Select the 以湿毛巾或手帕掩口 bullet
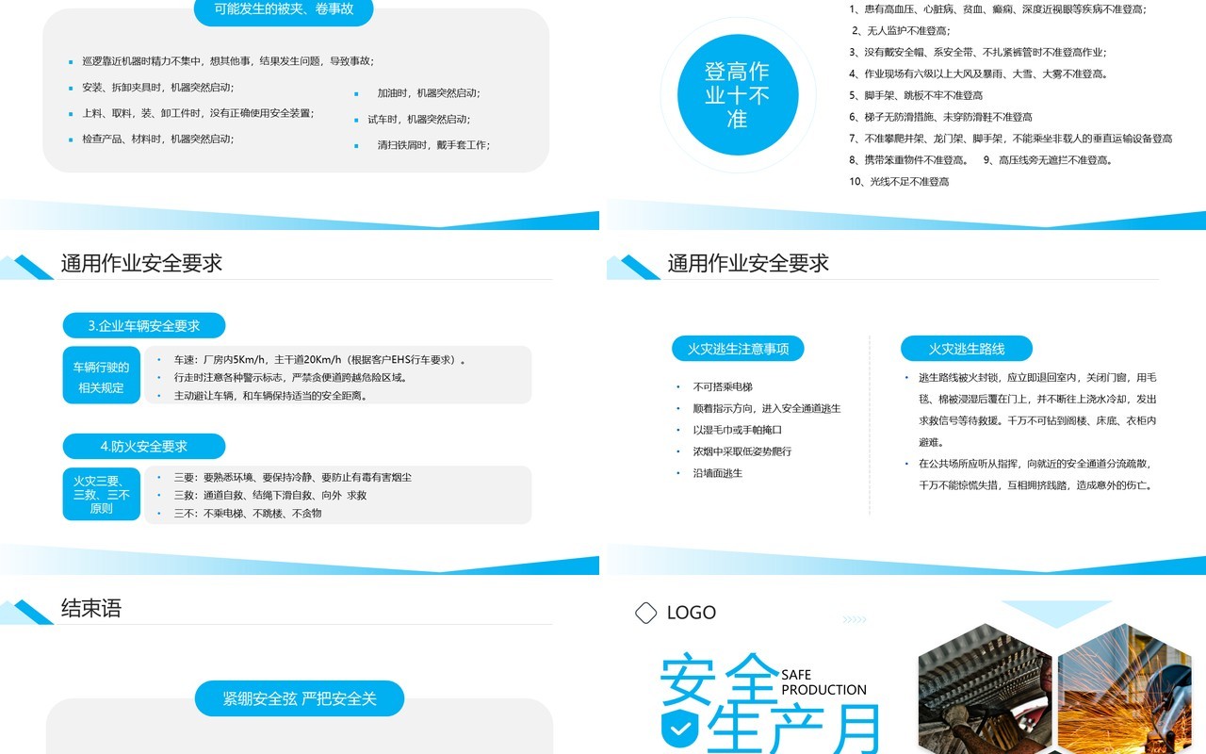1206x754 pixels. [738, 430]
